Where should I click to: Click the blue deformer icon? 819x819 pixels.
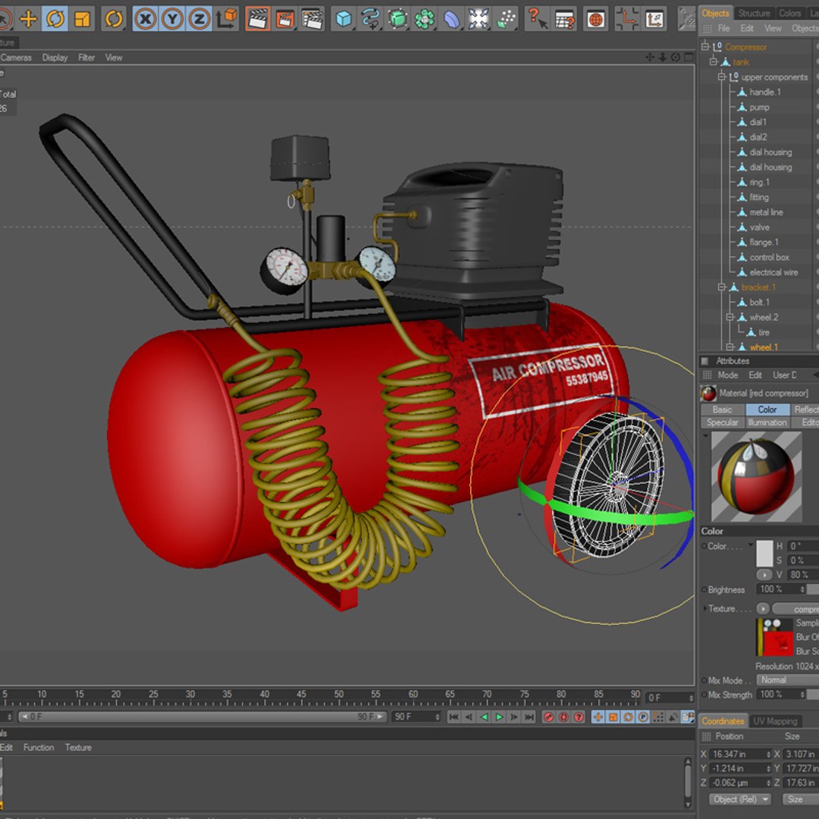[x=452, y=19]
